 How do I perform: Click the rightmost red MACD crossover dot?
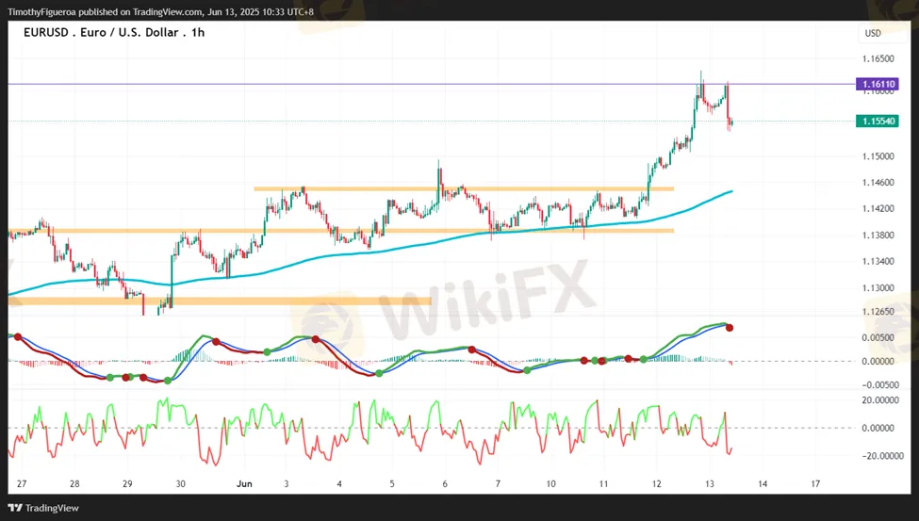(x=730, y=328)
